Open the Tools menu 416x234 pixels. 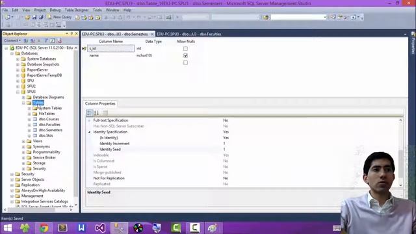pos(97,10)
